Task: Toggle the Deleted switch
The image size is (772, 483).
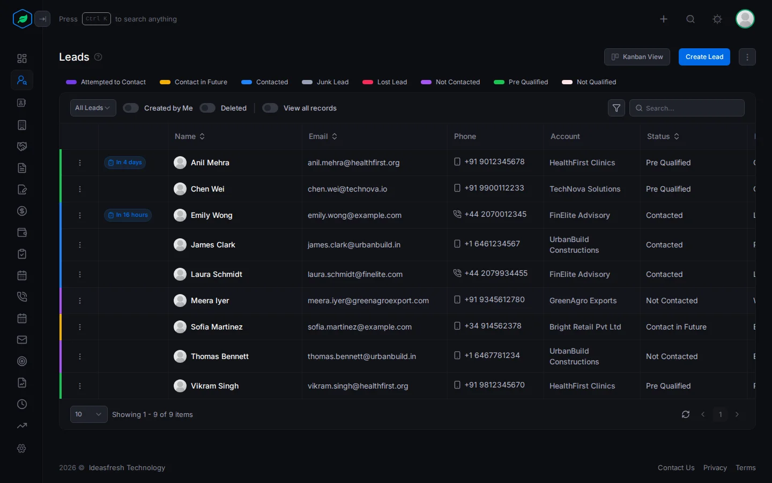Action: (x=207, y=108)
